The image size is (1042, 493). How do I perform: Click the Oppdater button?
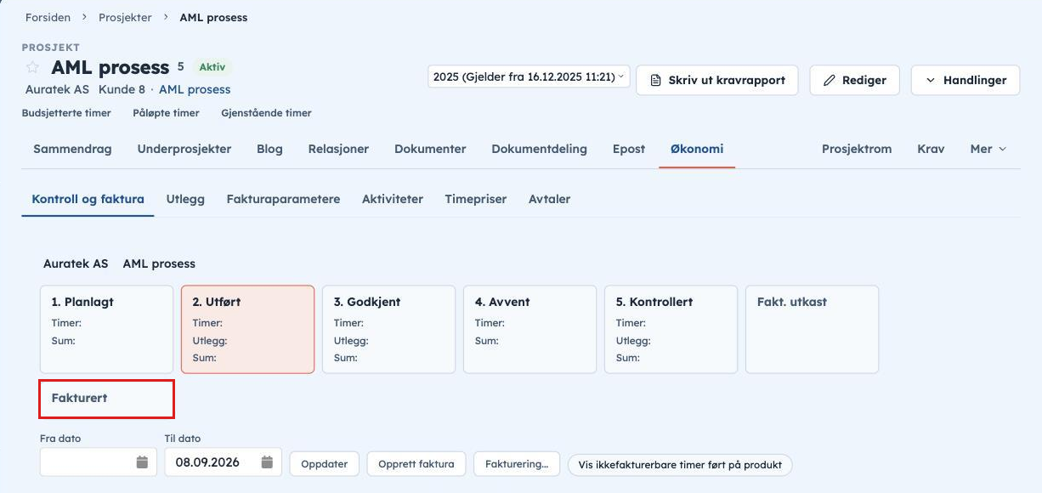pos(325,464)
